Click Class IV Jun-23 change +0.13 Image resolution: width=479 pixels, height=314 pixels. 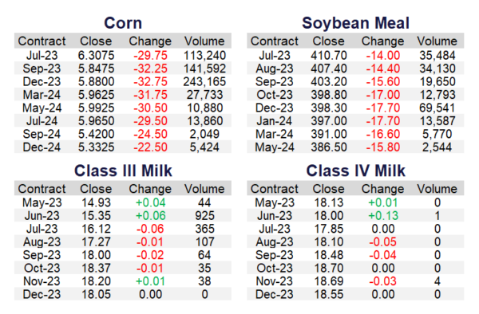pyautogui.click(x=383, y=216)
